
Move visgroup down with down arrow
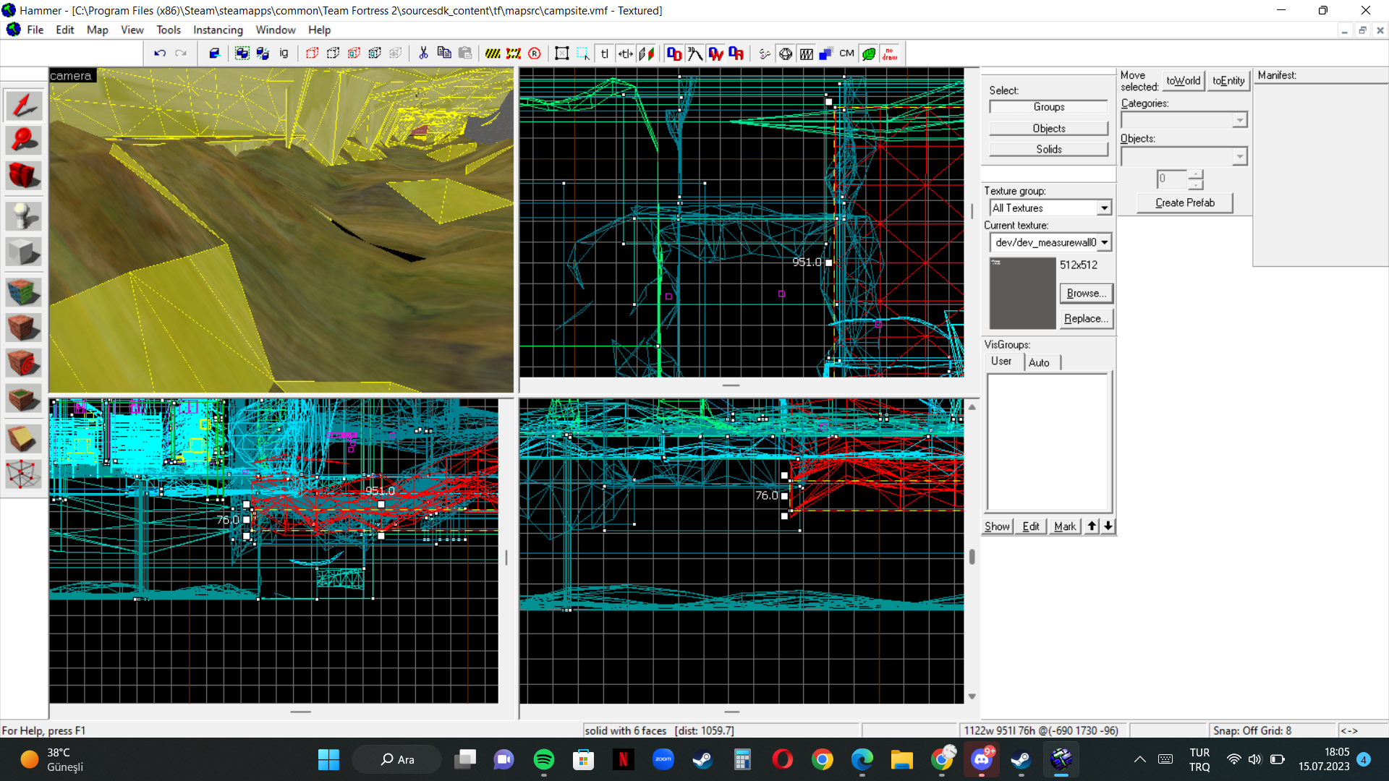tap(1108, 526)
